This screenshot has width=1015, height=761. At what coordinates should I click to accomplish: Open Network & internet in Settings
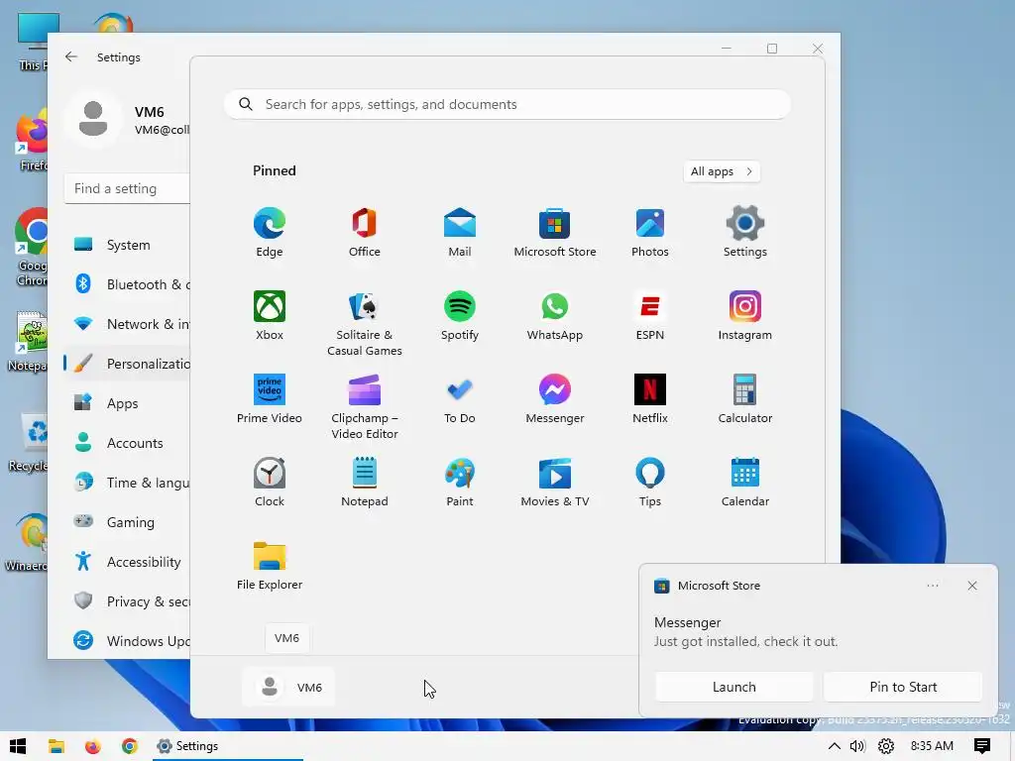(128, 324)
